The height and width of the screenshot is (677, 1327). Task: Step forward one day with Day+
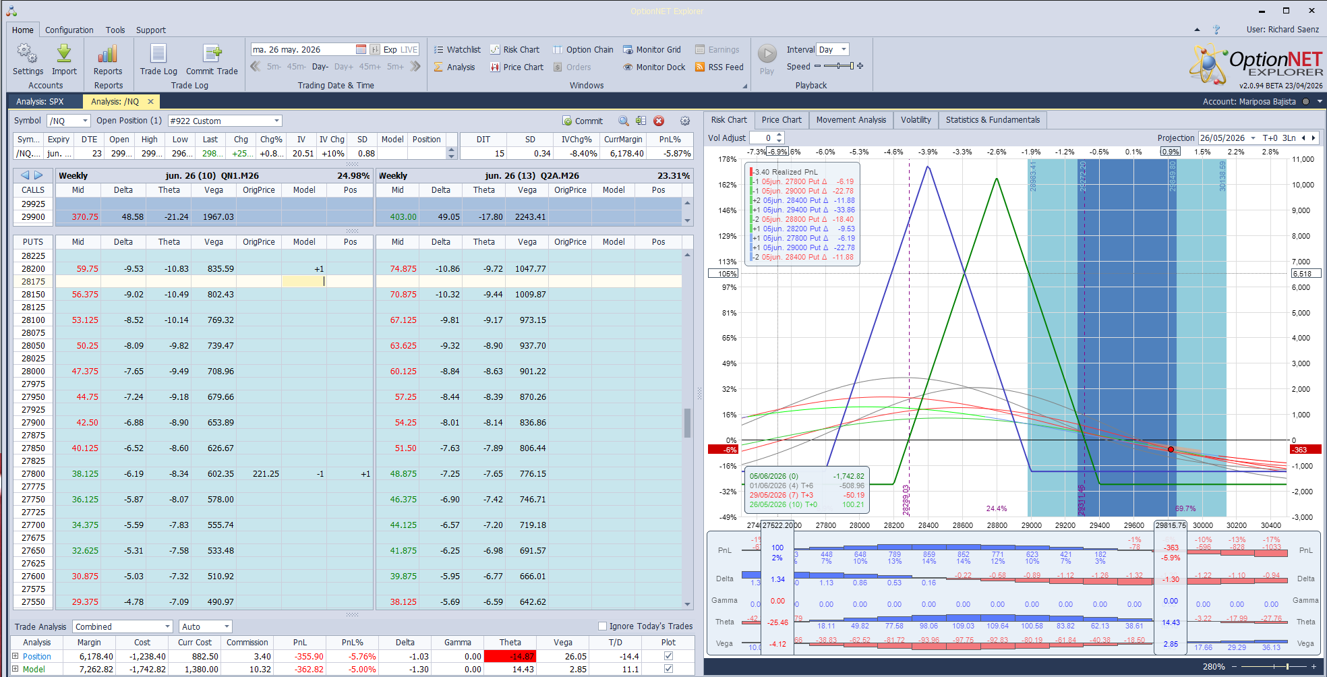pyautogui.click(x=344, y=66)
